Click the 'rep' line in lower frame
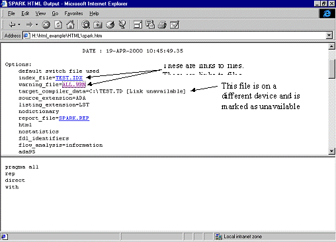 tap(10, 174)
